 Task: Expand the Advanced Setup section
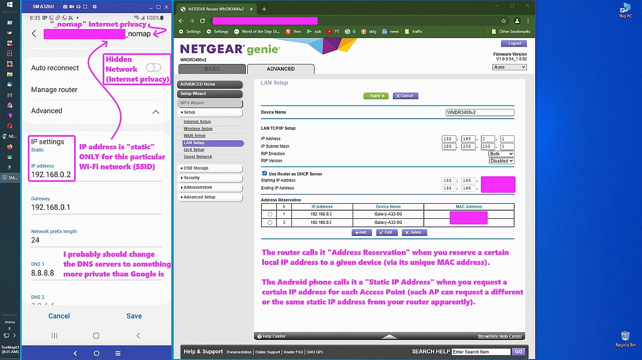pos(210,197)
